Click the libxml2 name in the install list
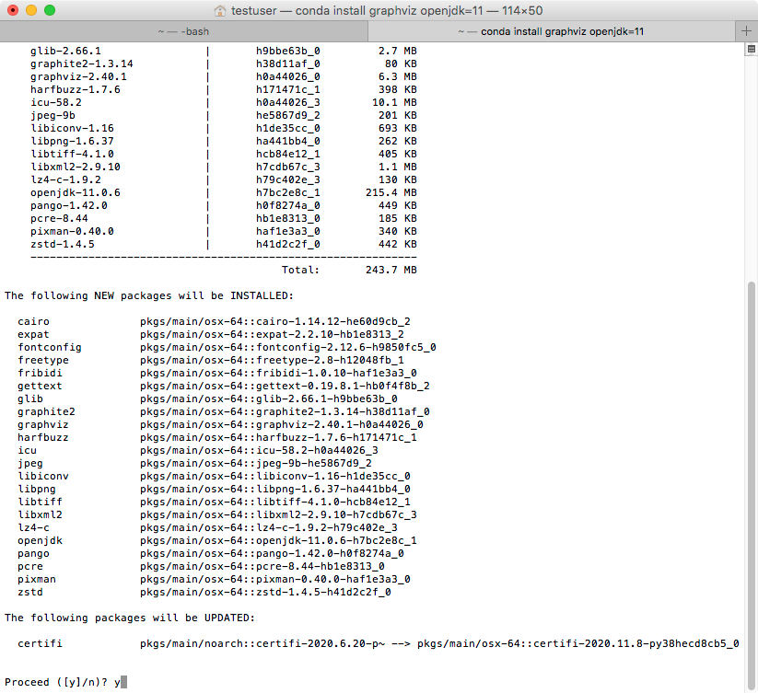Screen dimensions: 758x693 40,514
